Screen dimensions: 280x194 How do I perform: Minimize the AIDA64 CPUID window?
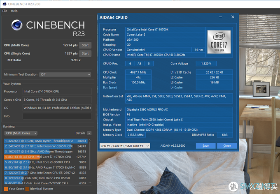click(x=221, y=17)
